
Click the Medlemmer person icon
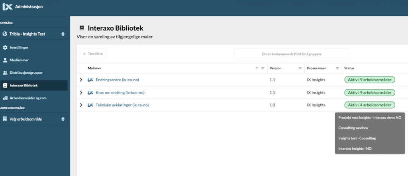point(5,60)
